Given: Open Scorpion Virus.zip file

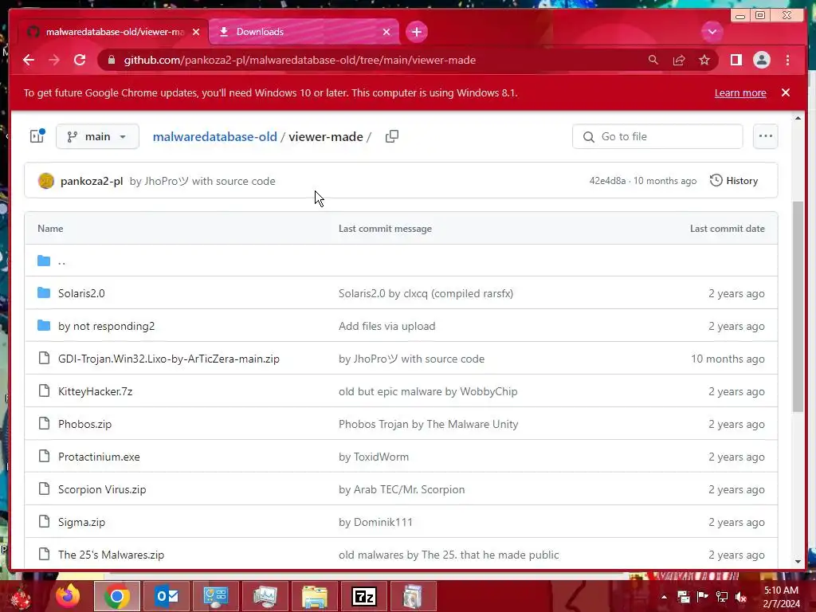Looking at the screenshot, I should pos(102,490).
